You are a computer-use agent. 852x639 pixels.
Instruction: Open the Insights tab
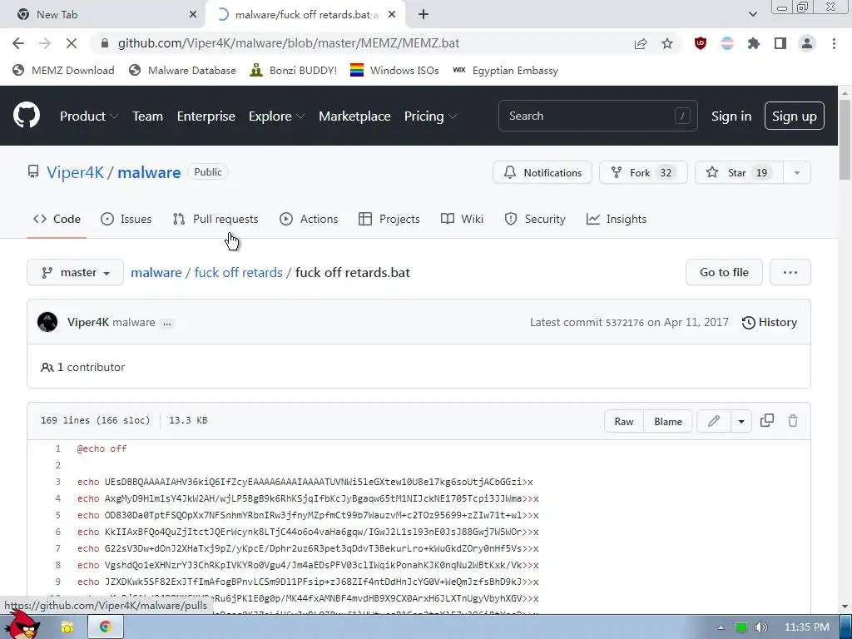[617, 219]
